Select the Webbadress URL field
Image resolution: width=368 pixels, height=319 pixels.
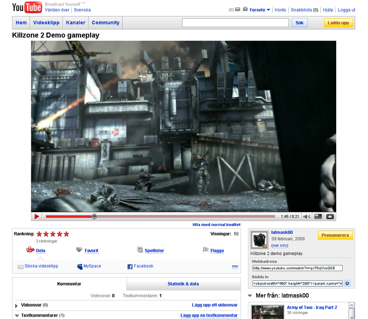click(297, 268)
